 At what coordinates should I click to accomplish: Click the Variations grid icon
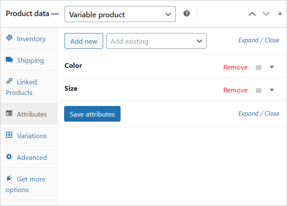pyautogui.click(x=9, y=135)
